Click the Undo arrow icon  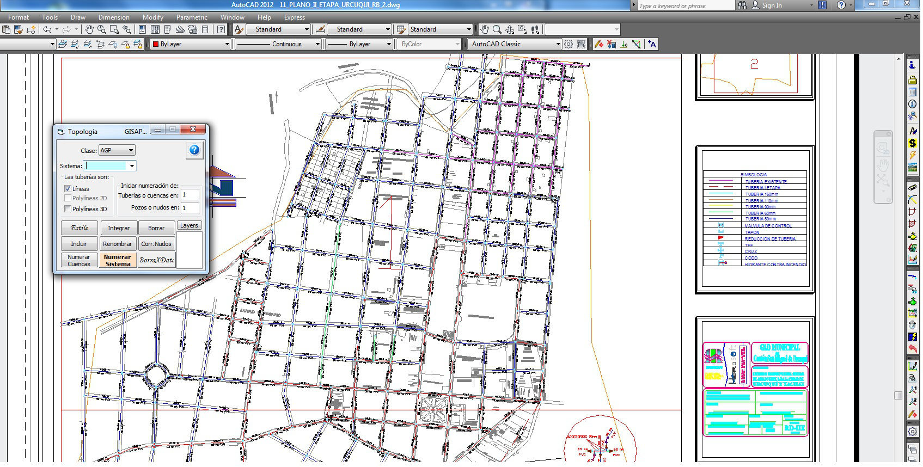pyautogui.click(x=47, y=29)
